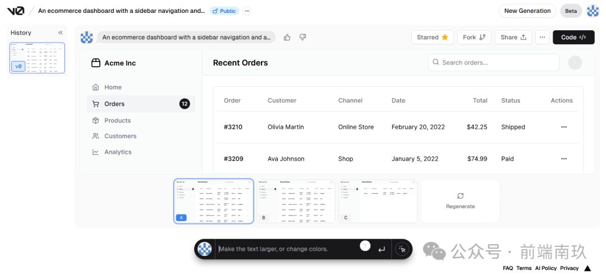Click the element picker cursor icon

tap(402, 249)
